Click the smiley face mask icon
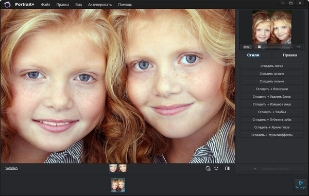This screenshot has width=309, height=196. coord(216,168)
